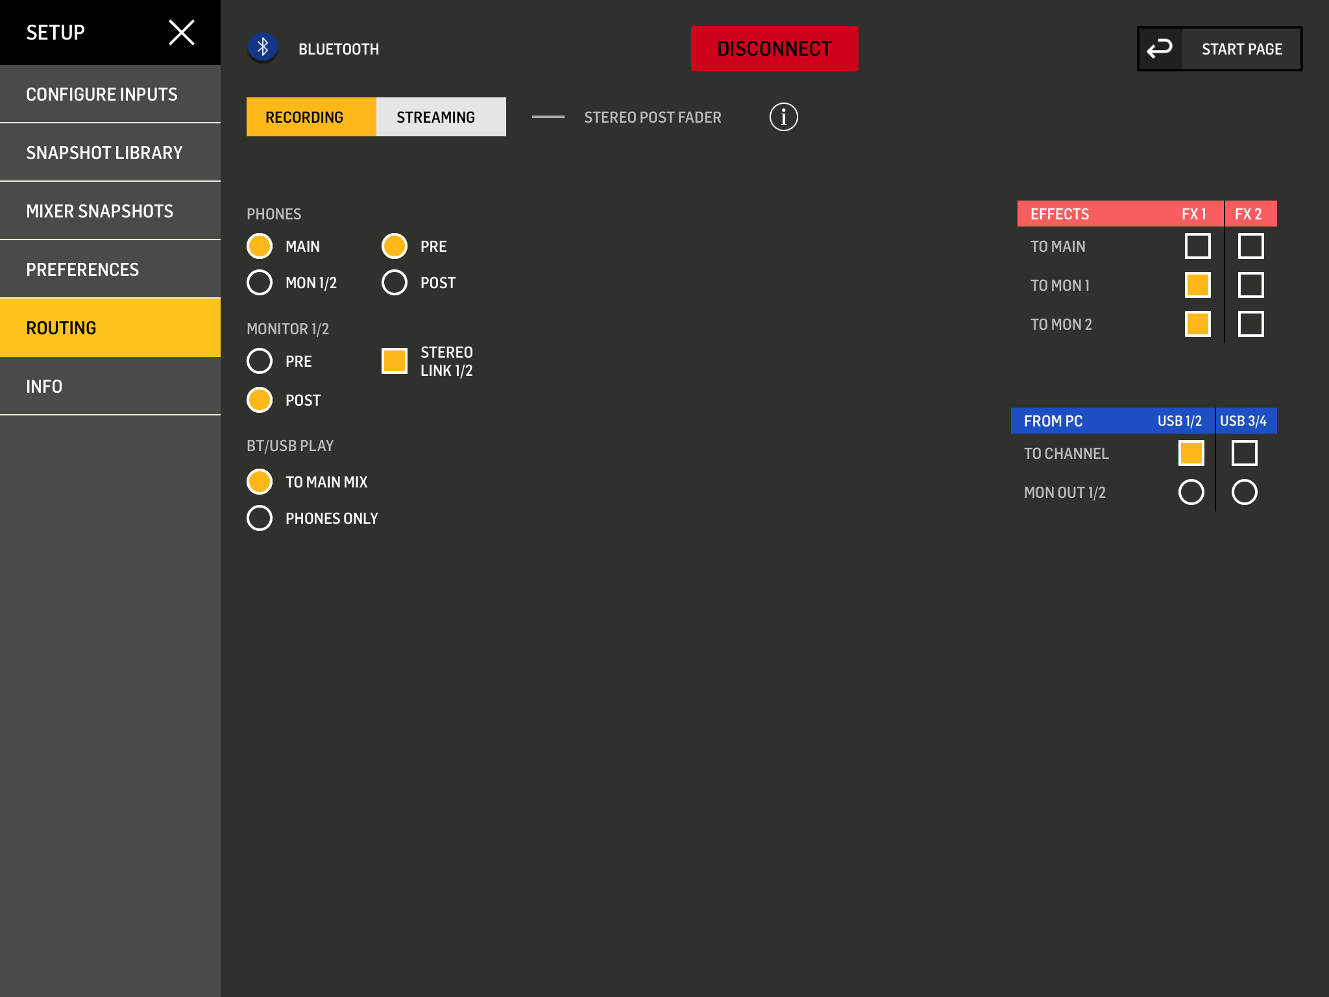Toggle the Stereo Link 1/2 checkbox

pyautogui.click(x=395, y=361)
